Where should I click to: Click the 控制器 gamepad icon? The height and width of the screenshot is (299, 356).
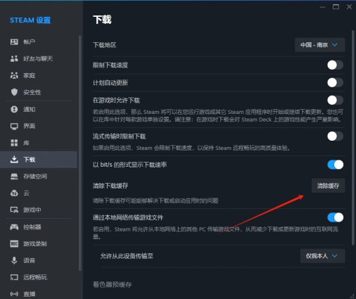14,227
